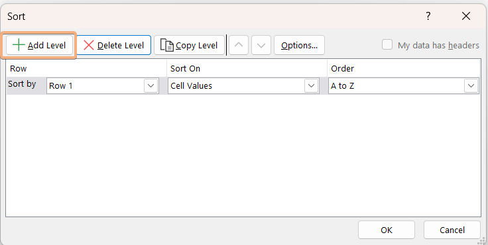Open the Cell Values Sort On dropdown
The width and height of the screenshot is (488, 245).
[x=312, y=86]
